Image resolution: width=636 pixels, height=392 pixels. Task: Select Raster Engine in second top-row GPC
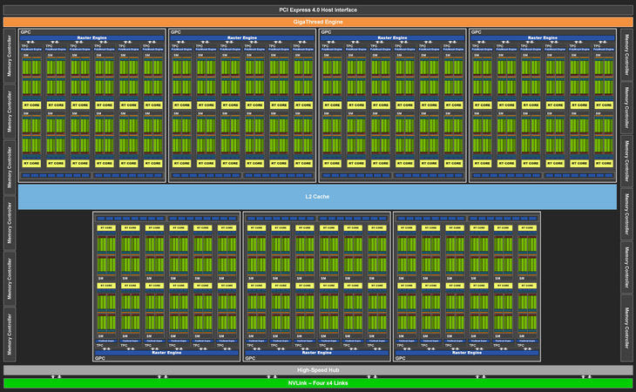coord(241,38)
